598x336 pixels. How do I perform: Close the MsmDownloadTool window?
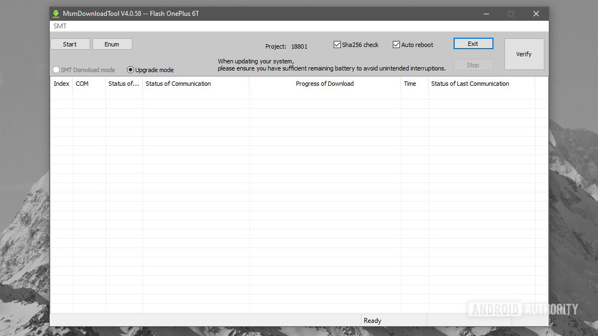coord(536,14)
